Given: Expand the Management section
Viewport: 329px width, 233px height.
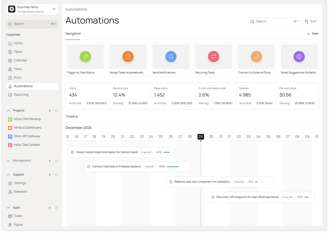Looking at the screenshot, I should [x=9, y=161].
